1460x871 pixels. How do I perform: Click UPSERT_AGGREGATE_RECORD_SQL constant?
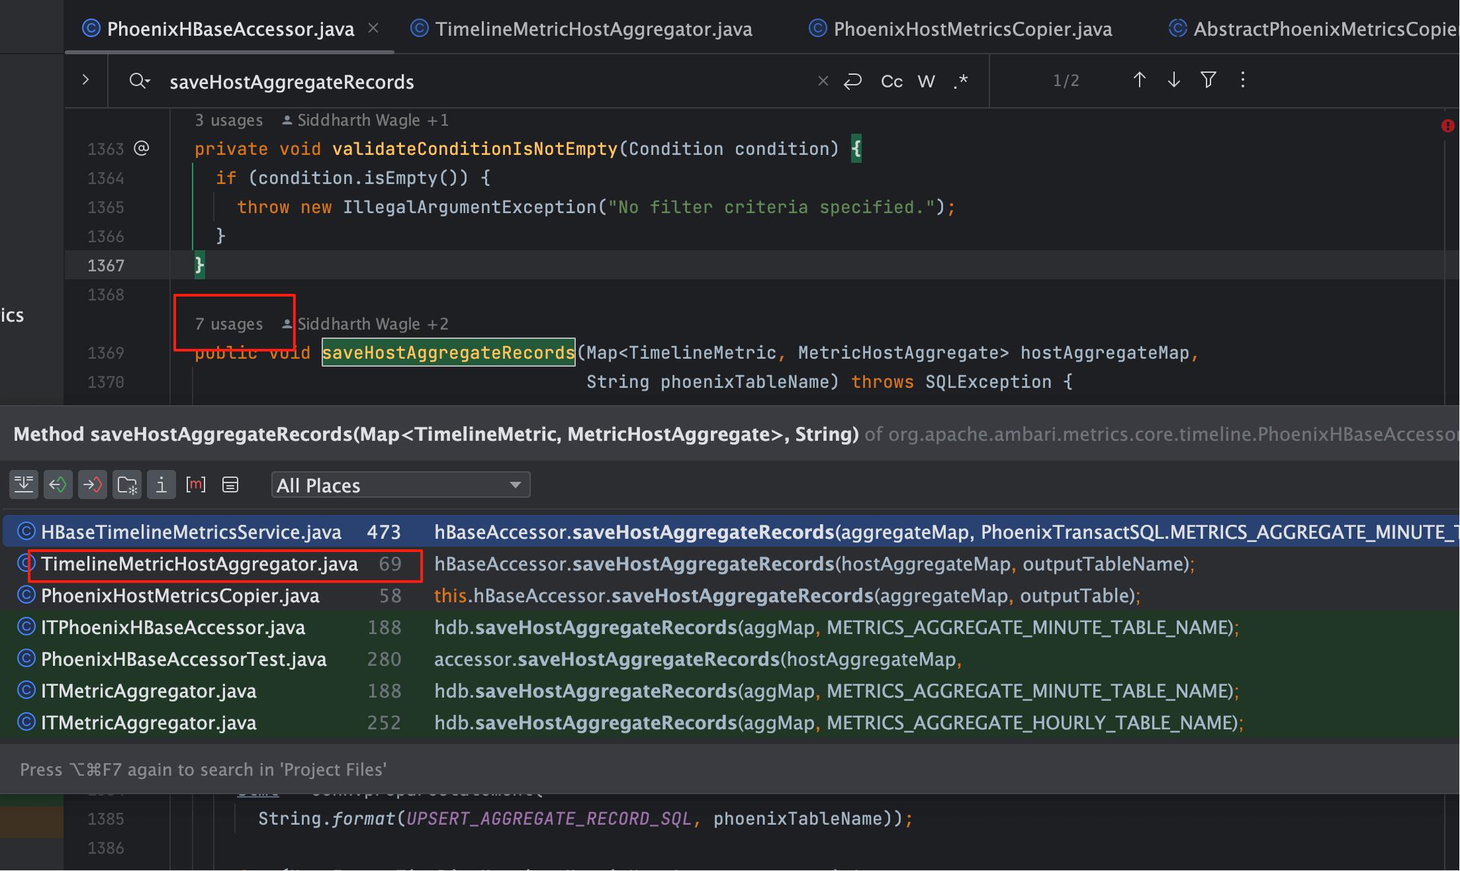pos(549,819)
